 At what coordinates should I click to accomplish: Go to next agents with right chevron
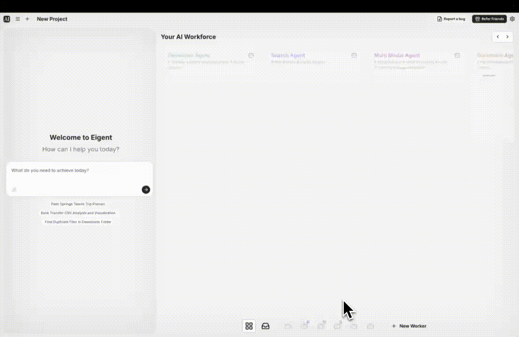(x=507, y=37)
